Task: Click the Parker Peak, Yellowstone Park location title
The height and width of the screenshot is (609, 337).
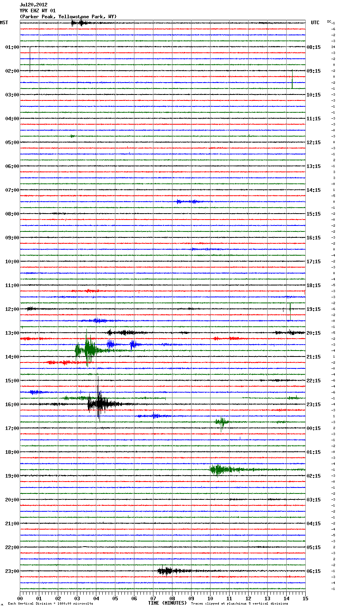Action: point(68,17)
